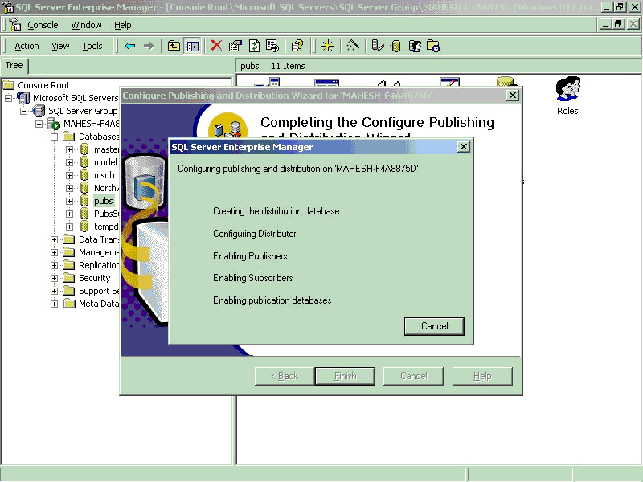Expand the Security folder node
This screenshot has height=482, width=643.
pos(54,278)
